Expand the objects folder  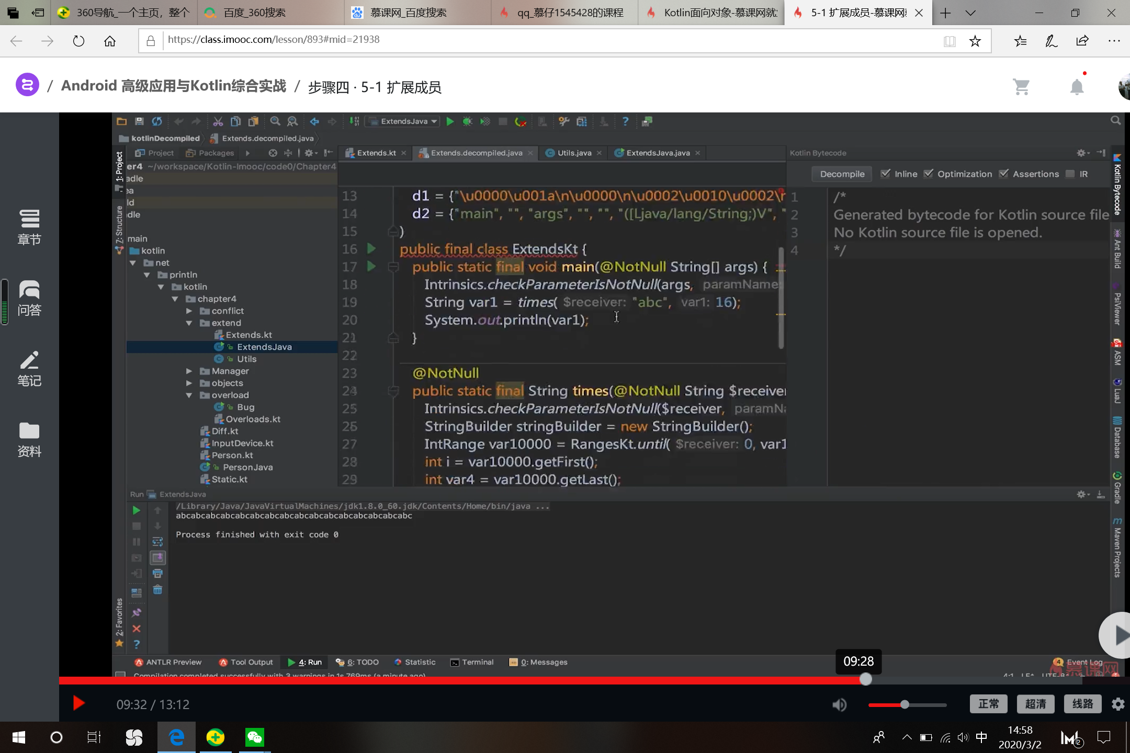coord(189,383)
